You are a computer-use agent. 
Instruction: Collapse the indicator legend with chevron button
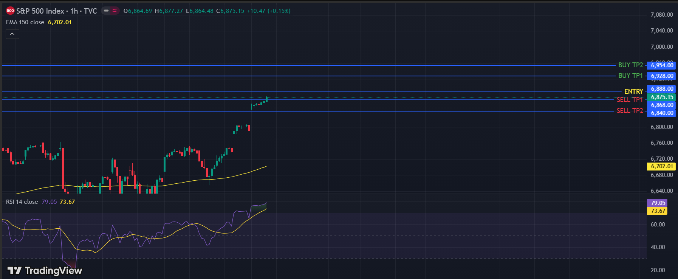point(12,34)
